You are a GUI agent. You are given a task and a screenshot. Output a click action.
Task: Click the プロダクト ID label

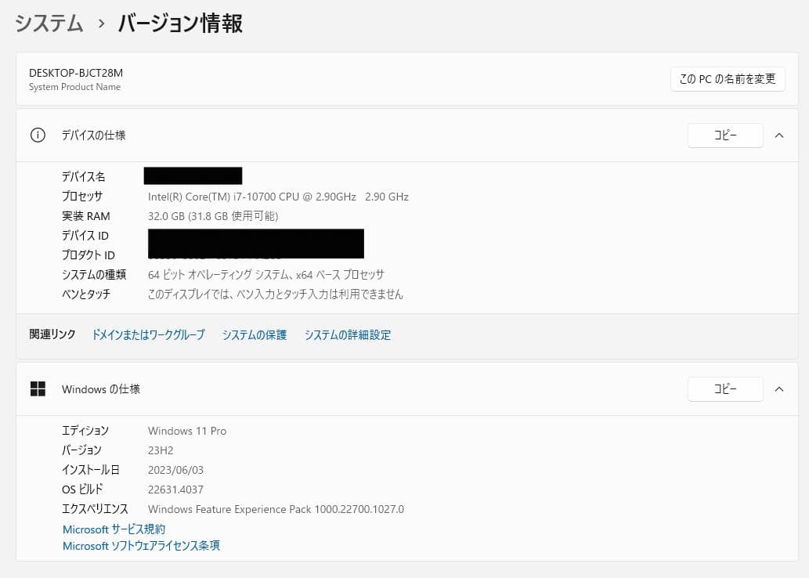pyautogui.click(x=88, y=255)
